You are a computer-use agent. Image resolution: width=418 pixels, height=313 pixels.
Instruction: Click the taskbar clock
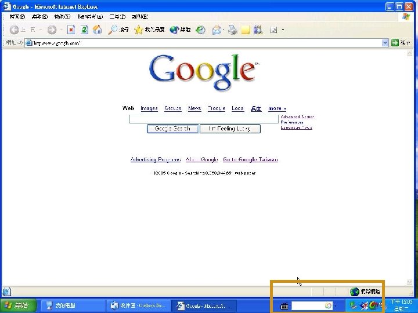coord(401,305)
